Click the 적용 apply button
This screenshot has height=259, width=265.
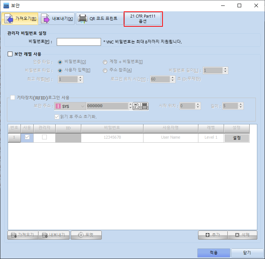(214, 253)
